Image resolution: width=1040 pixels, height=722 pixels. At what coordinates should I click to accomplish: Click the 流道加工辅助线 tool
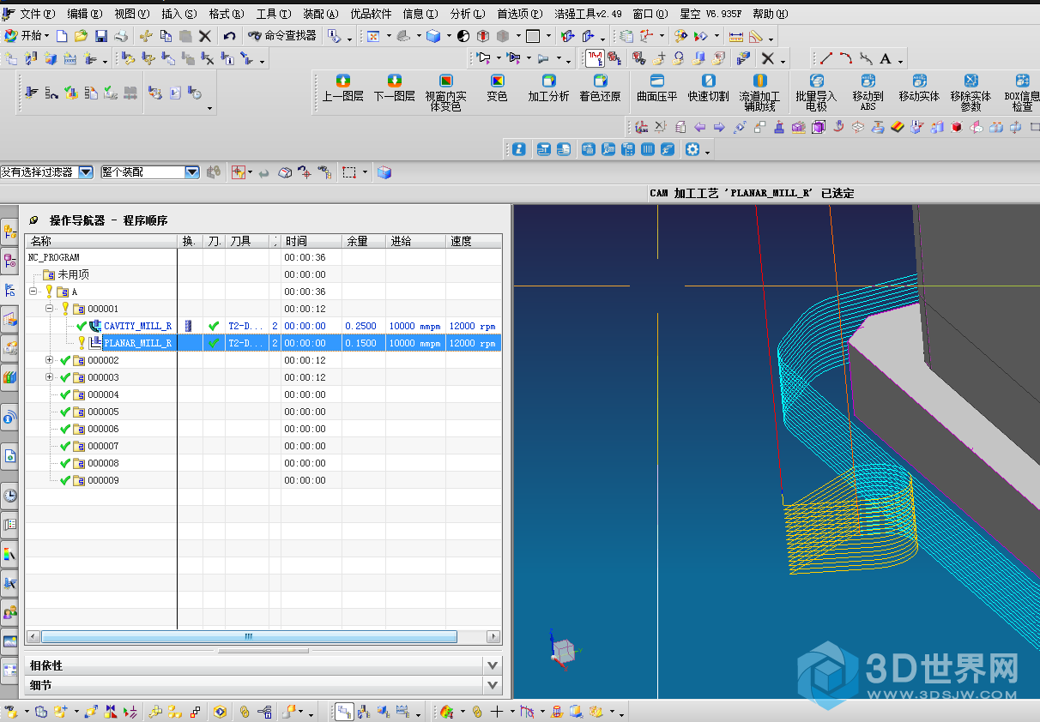point(760,93)
